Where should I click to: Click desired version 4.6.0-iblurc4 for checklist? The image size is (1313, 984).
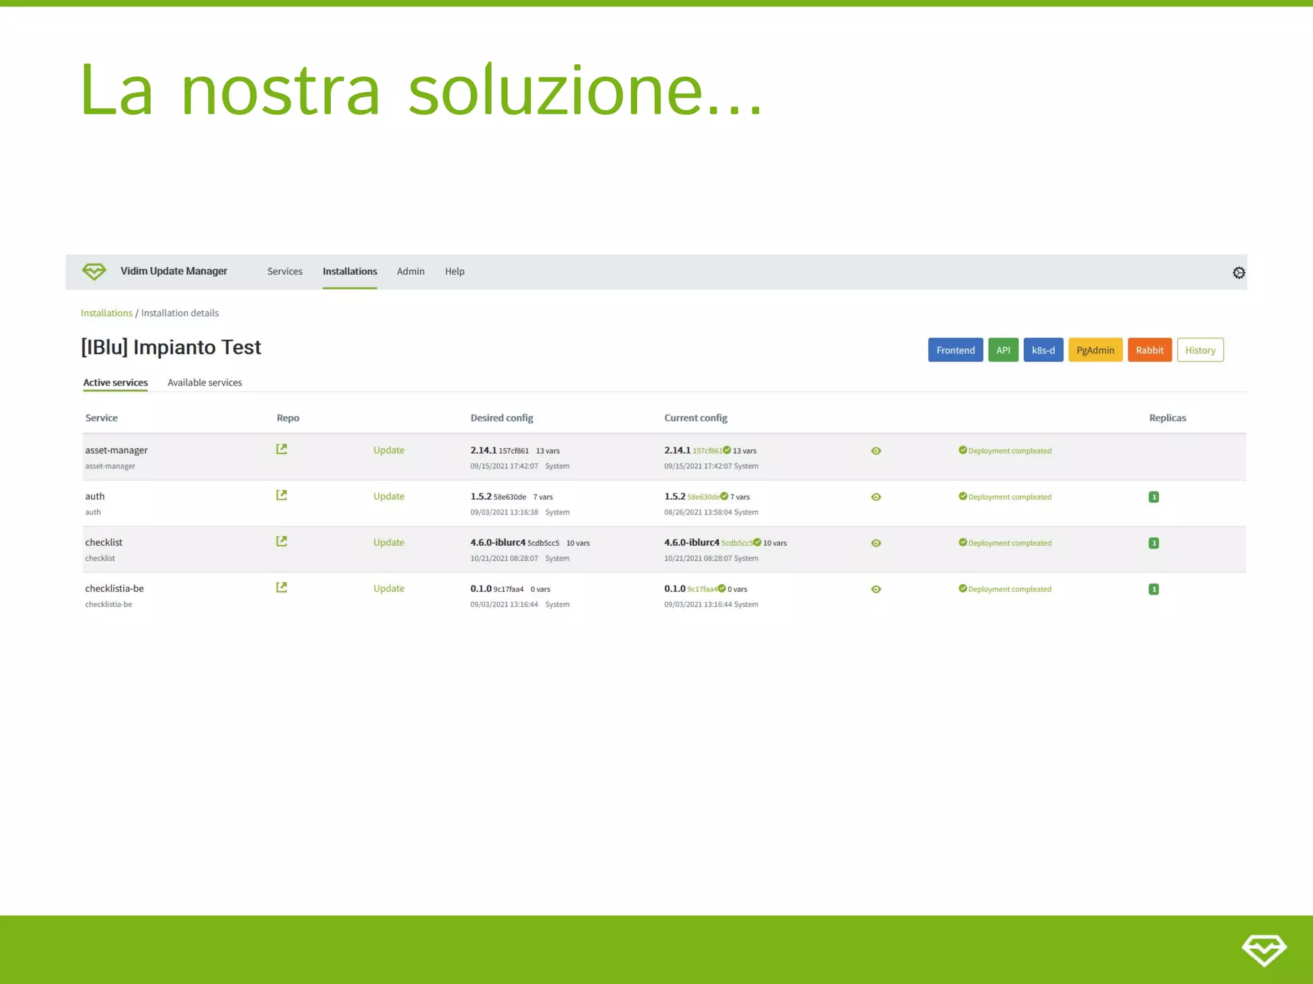pyautogui.click(x=498, y=543)
